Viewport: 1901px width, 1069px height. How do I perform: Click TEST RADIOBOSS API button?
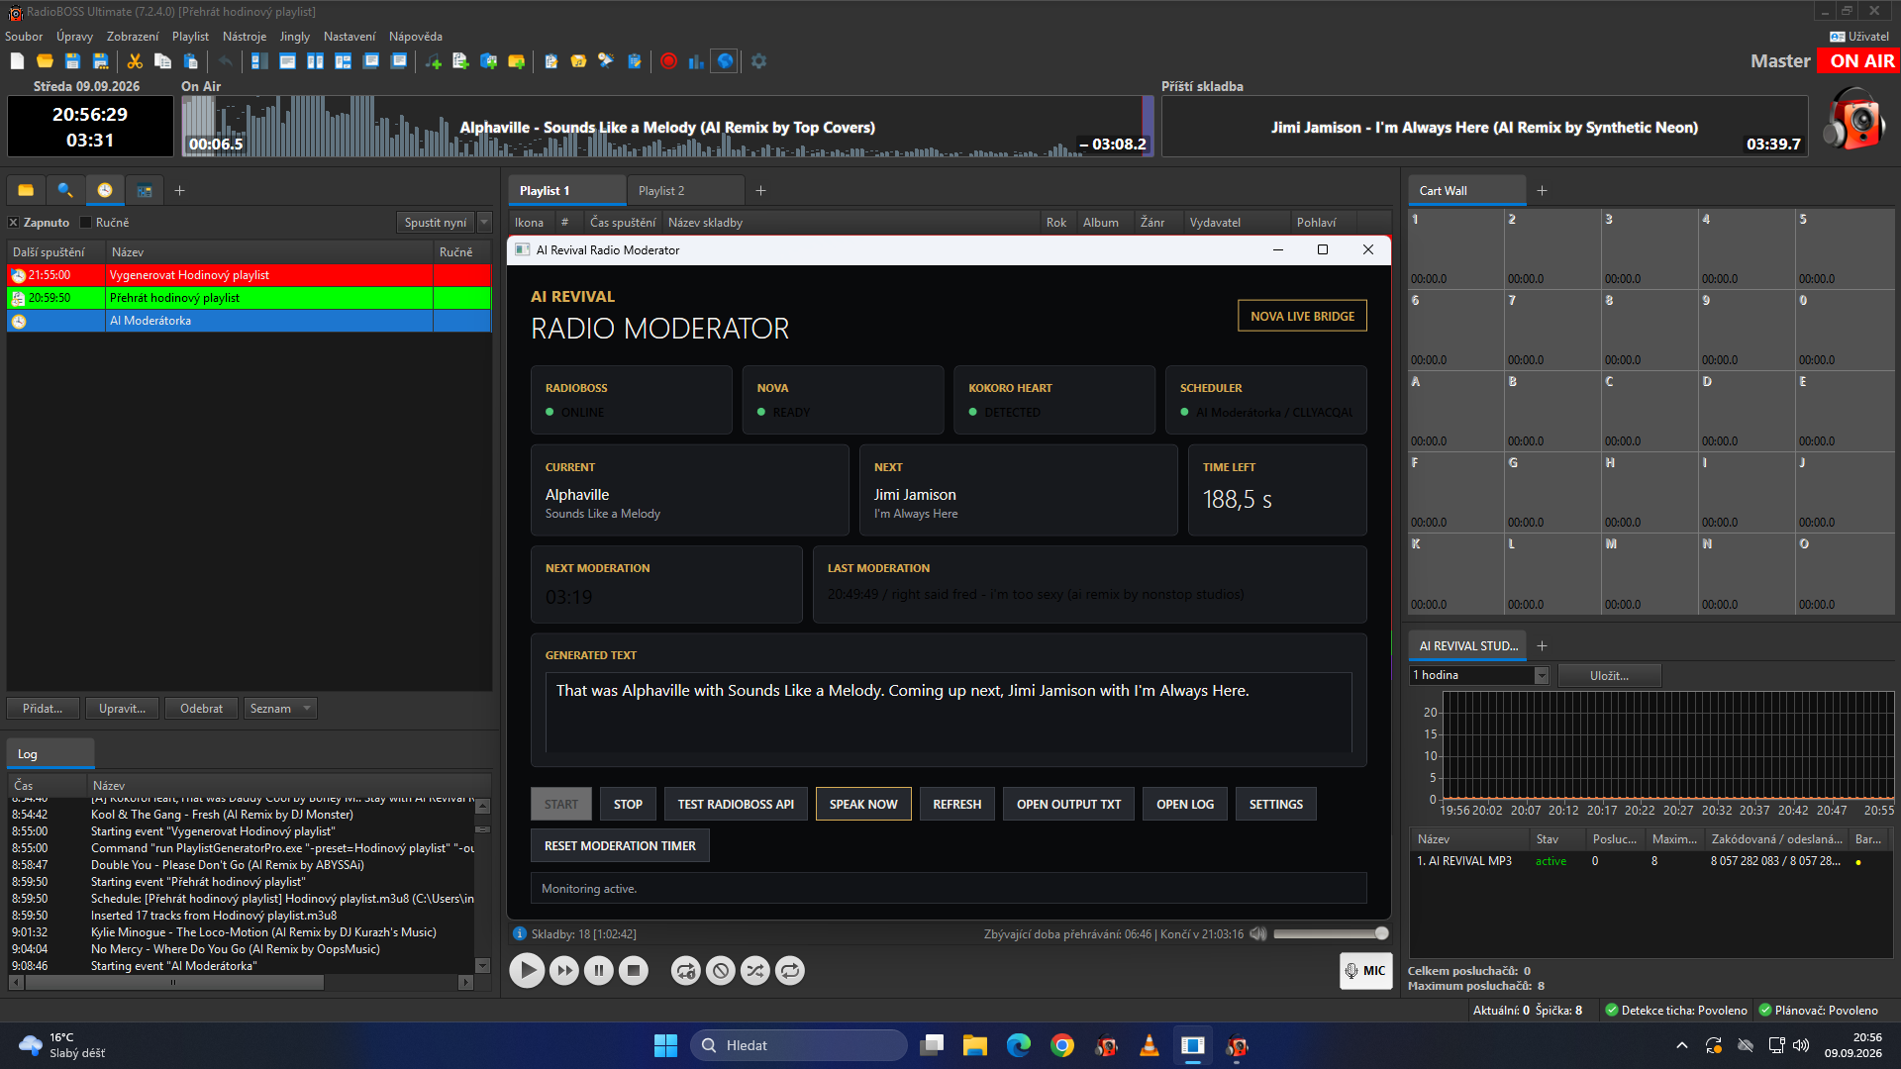coord(736,805)
